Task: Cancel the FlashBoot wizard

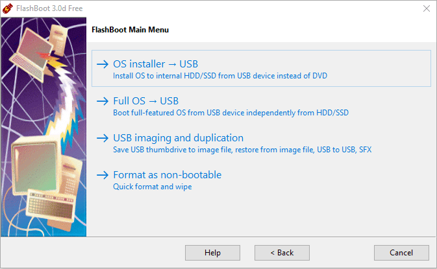Action: pyautogui.click(x=401, y=252)
